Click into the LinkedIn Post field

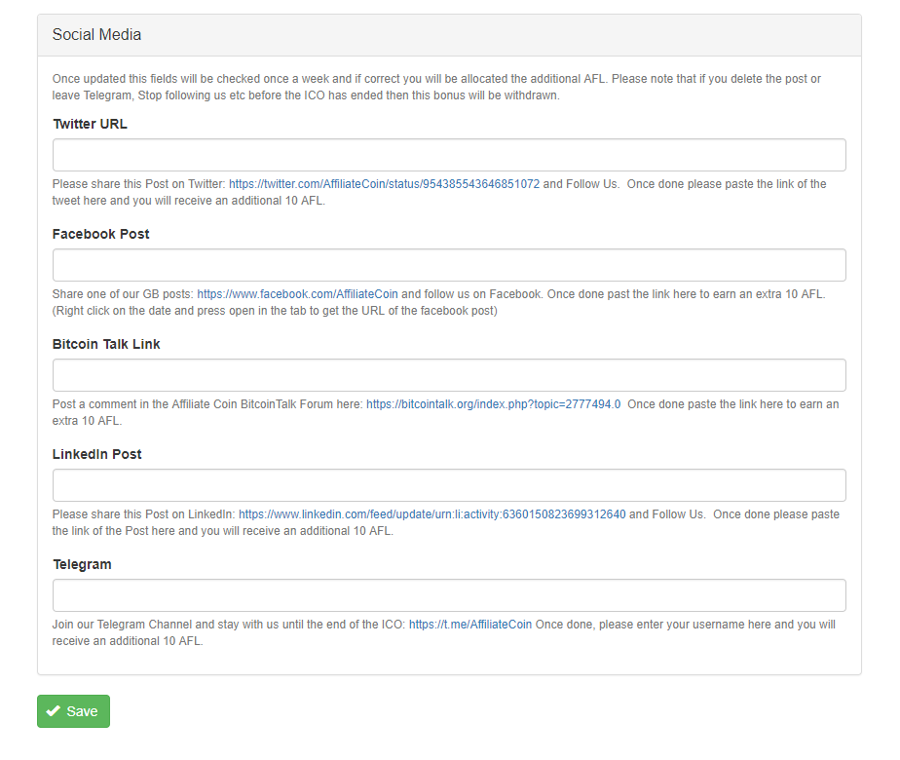pyautogui.click(x=449, y=485)
